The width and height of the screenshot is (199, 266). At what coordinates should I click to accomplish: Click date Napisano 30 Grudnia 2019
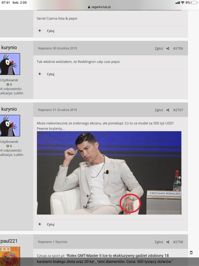point(57,48)
